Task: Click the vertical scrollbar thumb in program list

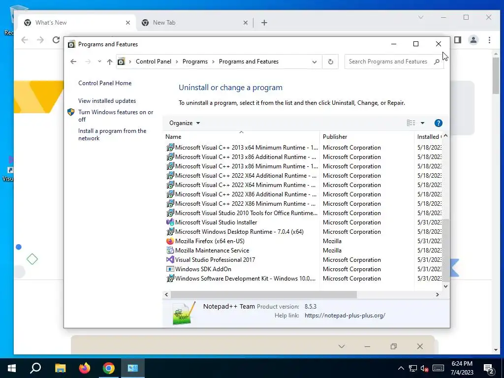Action: point(445,250)
